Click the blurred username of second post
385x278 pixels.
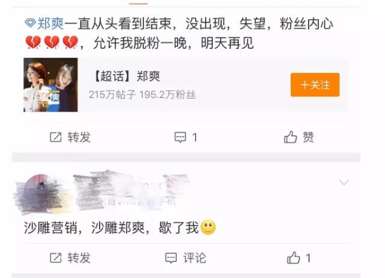(131, 182)
